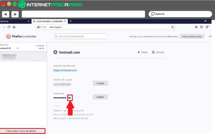This screenshot has height=134, width=215.
Task: Open the Firefox library icon
Action: 196,27
